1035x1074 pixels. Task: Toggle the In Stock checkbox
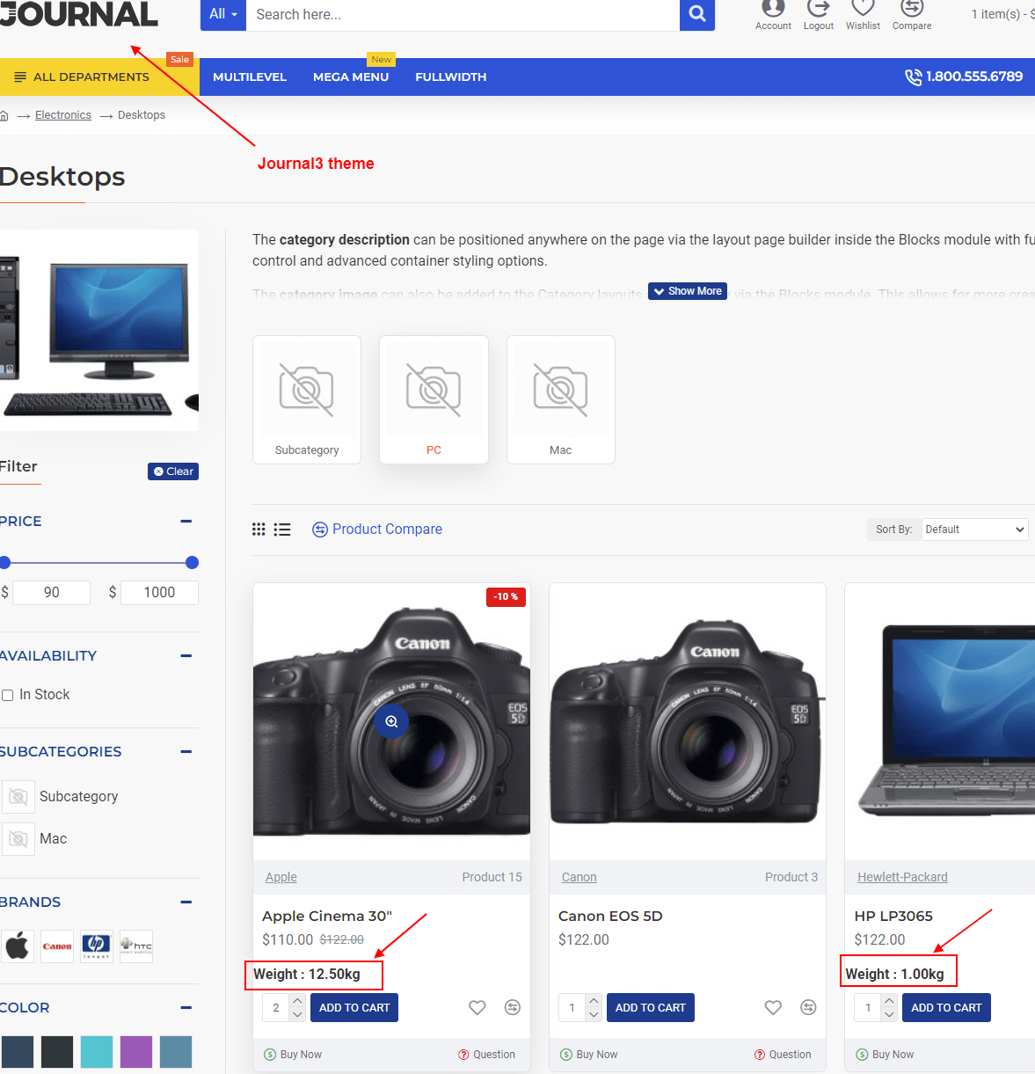pyautogui.click(x=8, y=695)
